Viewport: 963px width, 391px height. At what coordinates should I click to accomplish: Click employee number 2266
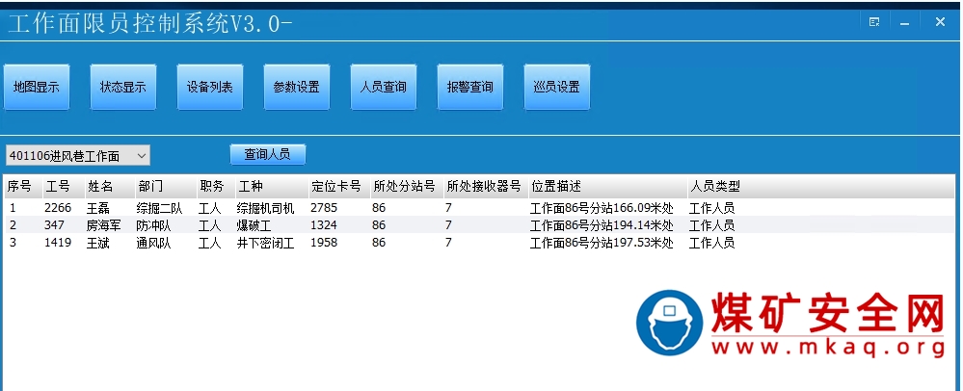coord(58,208)
